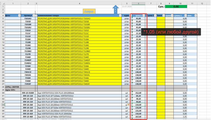This screenshot has width=211, height=120.
Task: Select the БУРЫ, СВЕРЛА group row cell
Action: (13, 87)
